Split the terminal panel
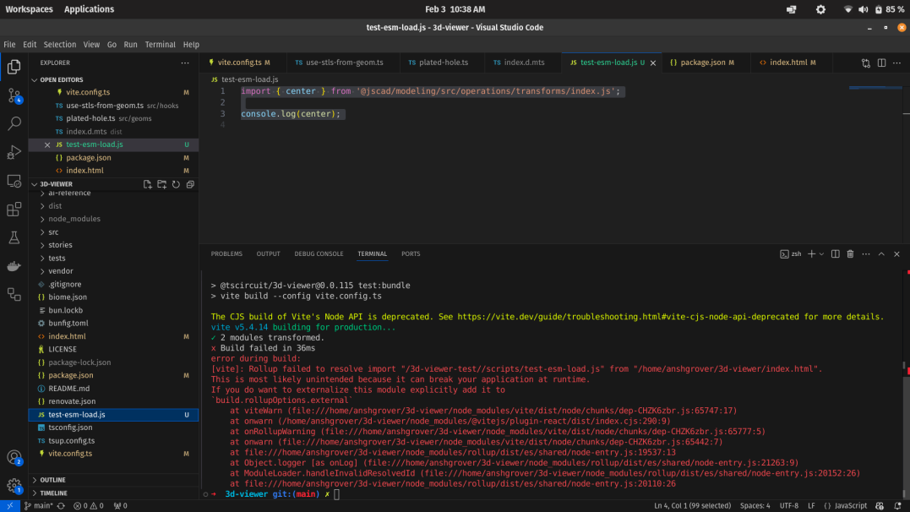 [835, 253]
